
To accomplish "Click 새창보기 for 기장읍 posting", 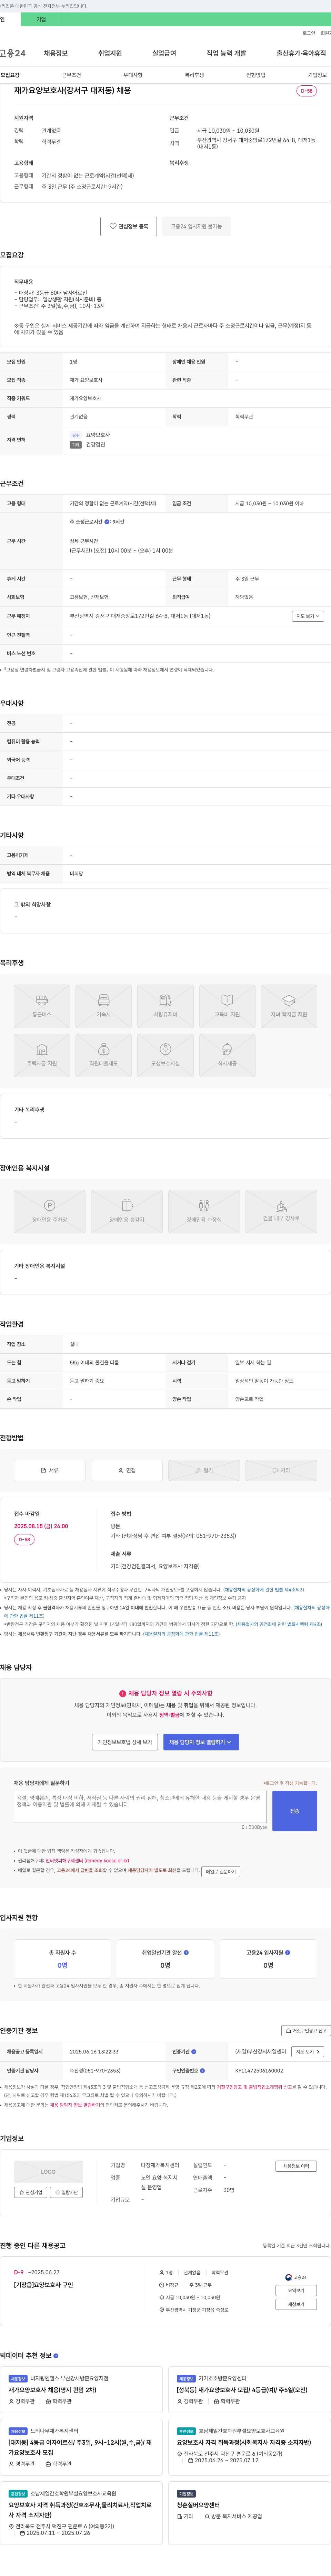I will [296, 2304].
